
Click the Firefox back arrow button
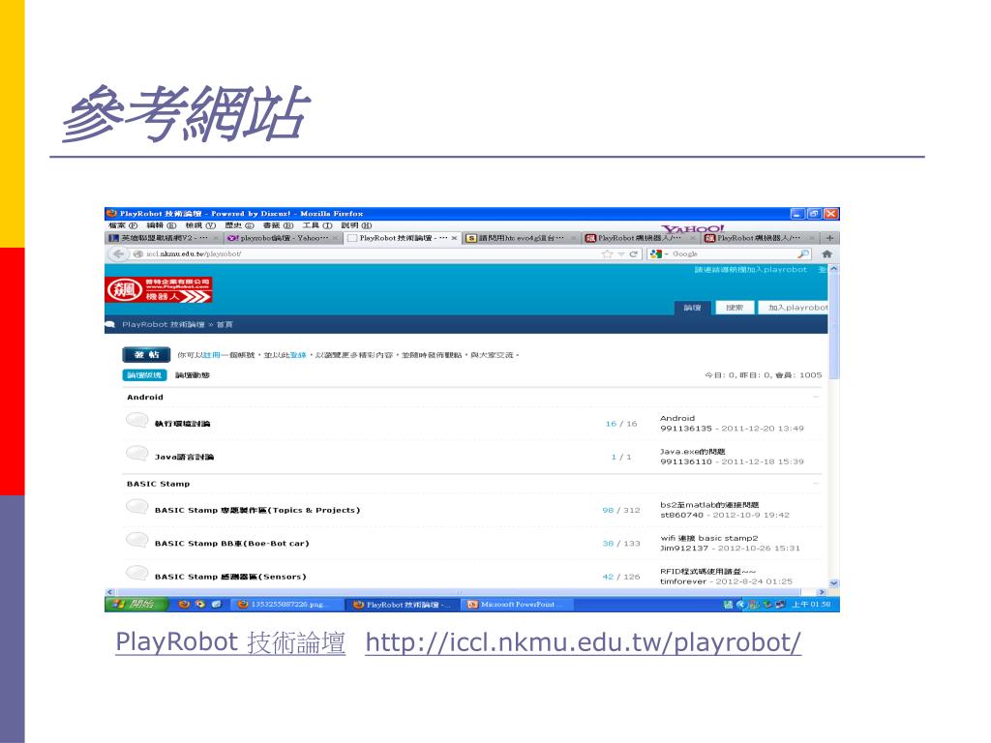118,254
